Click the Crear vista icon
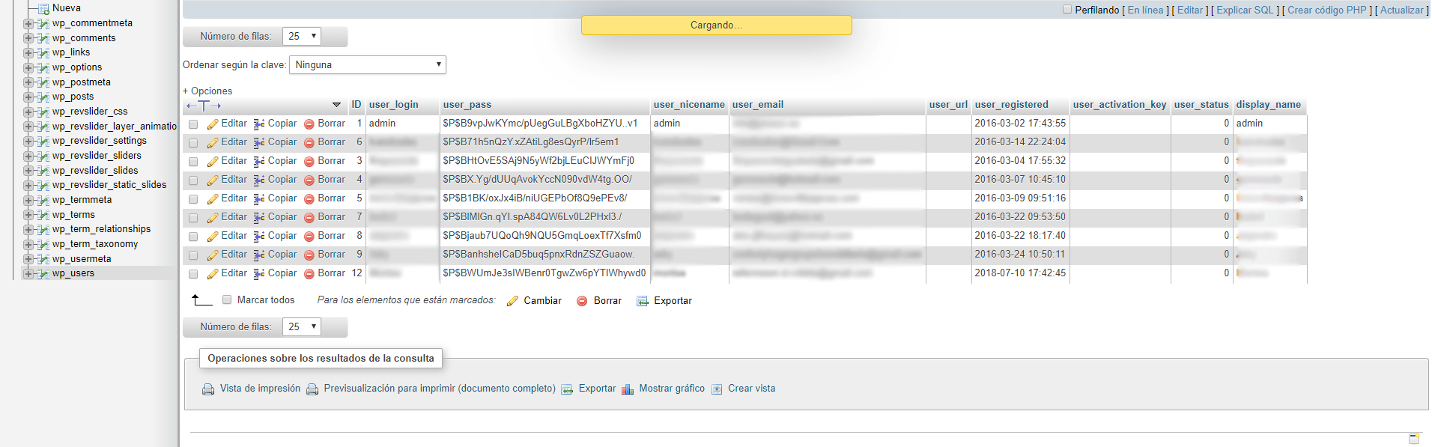The width and height of the screenshot is (1432, 447). coord(717,389)
